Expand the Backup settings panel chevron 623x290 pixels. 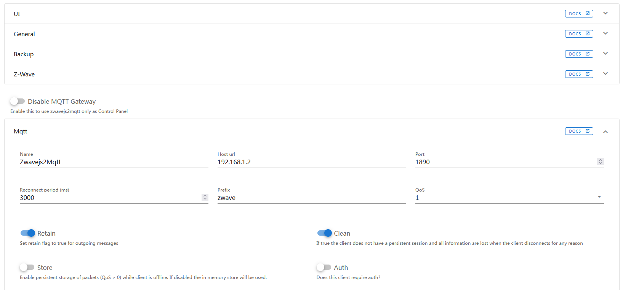coord(605,54)
